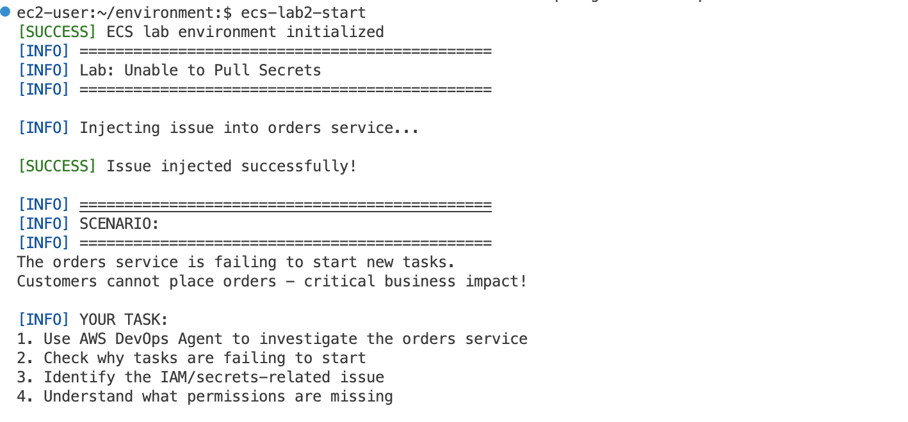This screenshot has width=908, height=422.
Task: Click step 4 'Understand what permissions are missing'
Action: click(205, 396)
